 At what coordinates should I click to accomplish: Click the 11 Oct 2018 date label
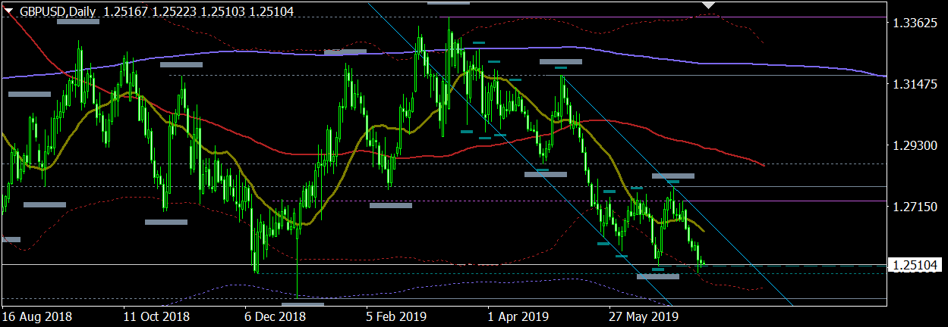tap(156, 315)
